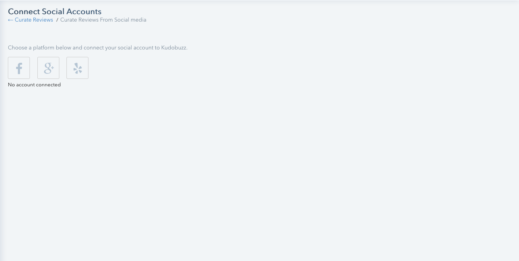Click the 'g+' logo
This screenshot has width=519, height=261.
point(49,68)
